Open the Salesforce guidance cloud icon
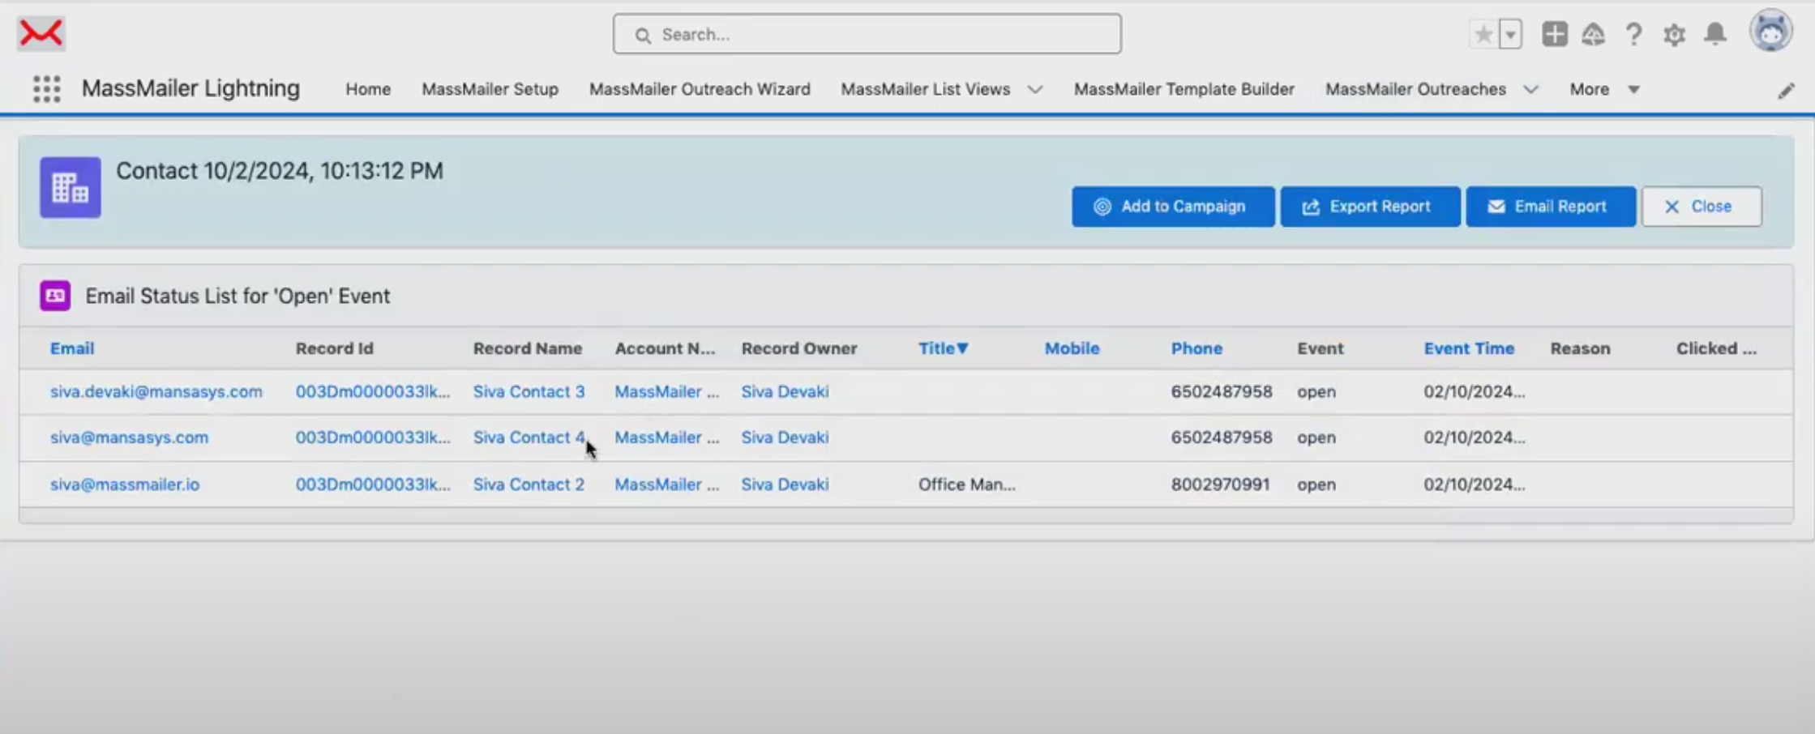The image size is (1815, 734). 1593,34
